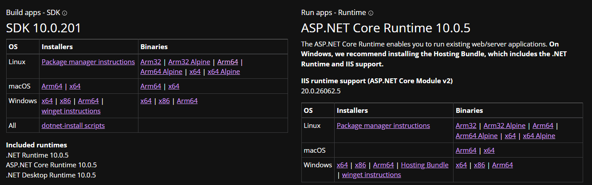592x185 pixels.
Task: Download SDK Linux Arm64 Alpine binary
Action: (x=161, y=72)
